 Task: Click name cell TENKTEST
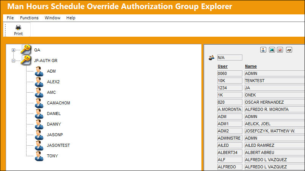275,81
